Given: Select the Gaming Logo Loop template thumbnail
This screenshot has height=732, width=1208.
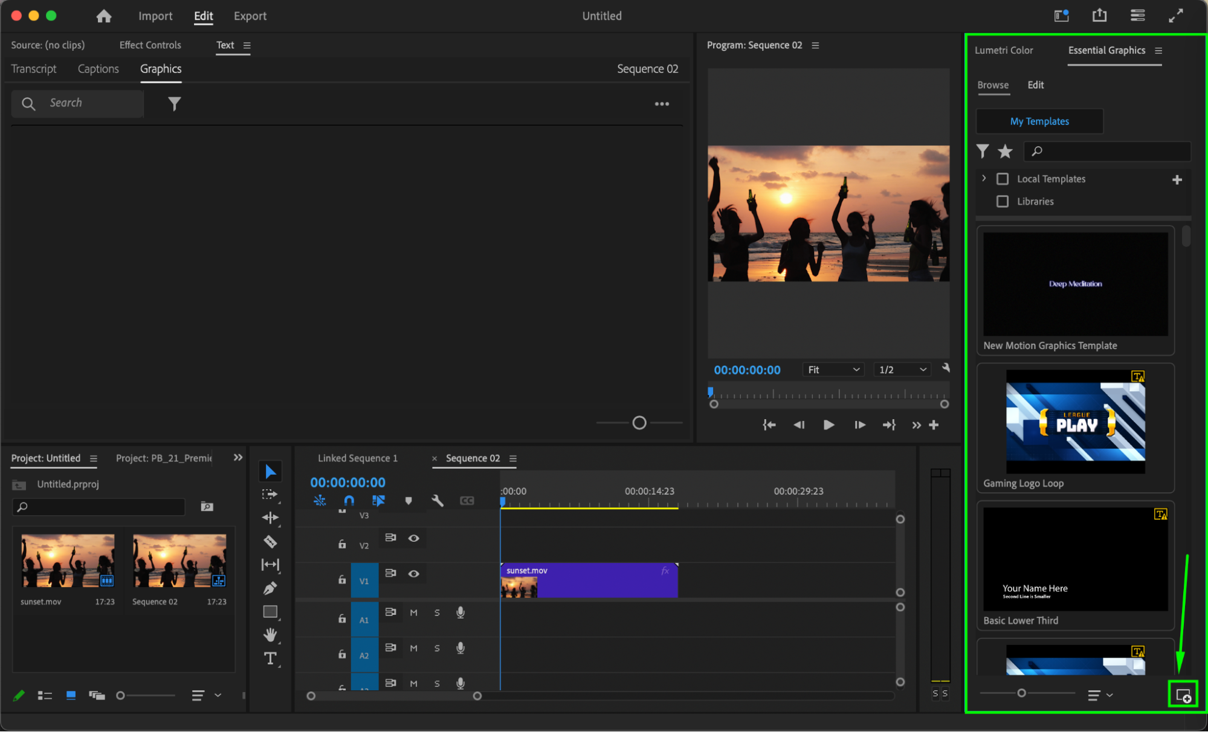Looking at the screenshot, I should 1075,422.
